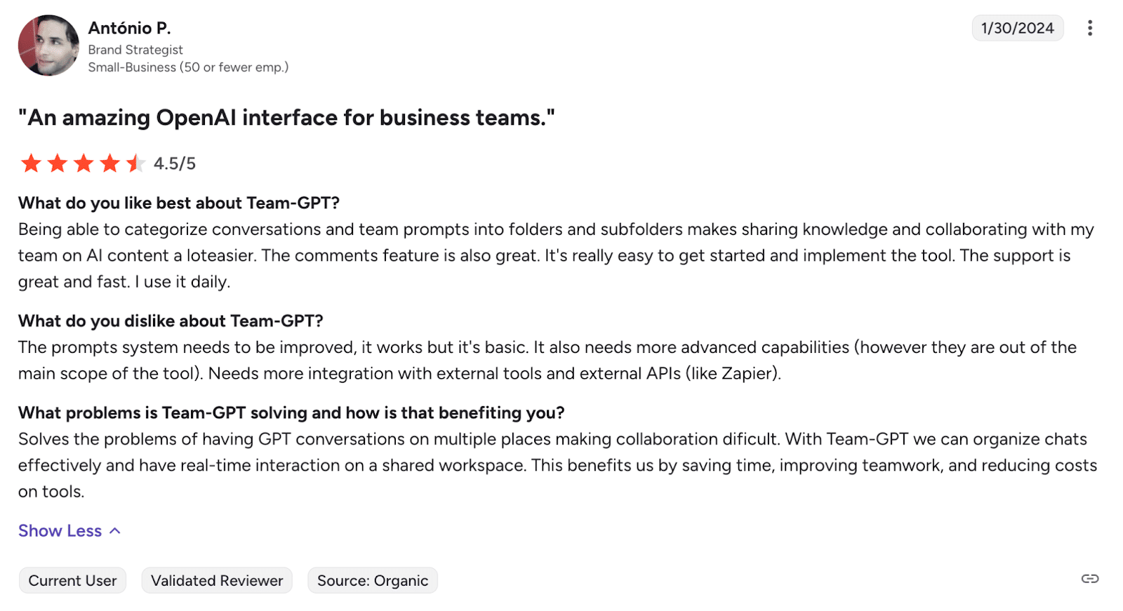Click 'What do you dislike about Team-GPT?' heading
Screen dimensions: 1123x611
[x=171, y=321]
